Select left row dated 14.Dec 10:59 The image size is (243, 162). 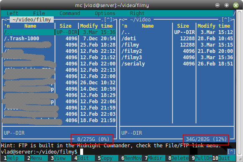point(60,89)
